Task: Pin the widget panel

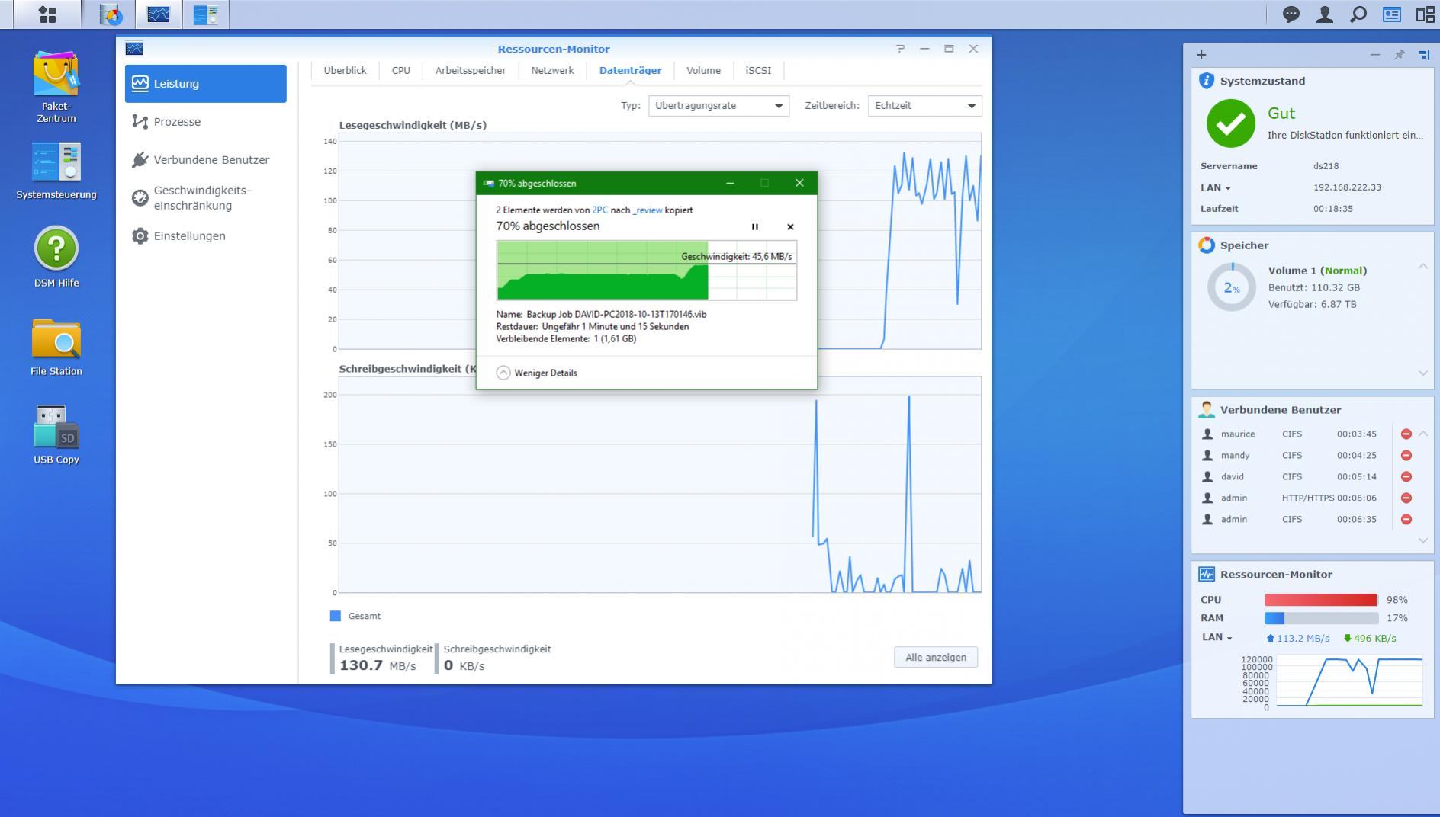Action: [1399, 55]
